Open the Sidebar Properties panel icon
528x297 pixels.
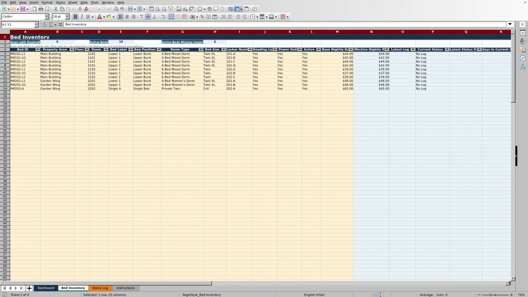(523, 33)
